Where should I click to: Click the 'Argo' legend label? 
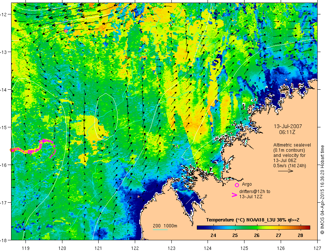[247, 184]
